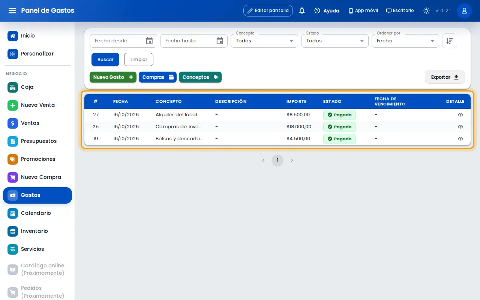The image size is (480, 300).
Task: Go to the Inicio section
Action: tap(37, 36)
